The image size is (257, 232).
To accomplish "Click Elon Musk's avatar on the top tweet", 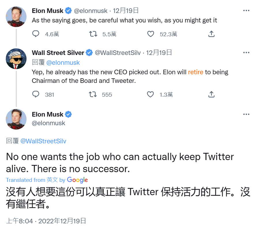I will (x=16, y=17).
